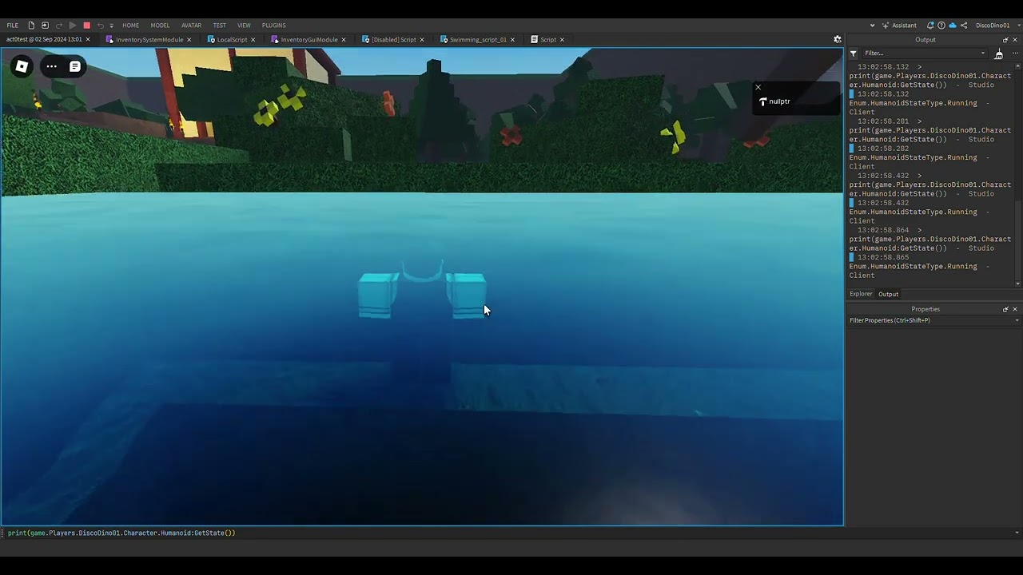1023x575 pixels.
Task: Switch to the TEST ribbon tab
Action: tap(219, 26)
